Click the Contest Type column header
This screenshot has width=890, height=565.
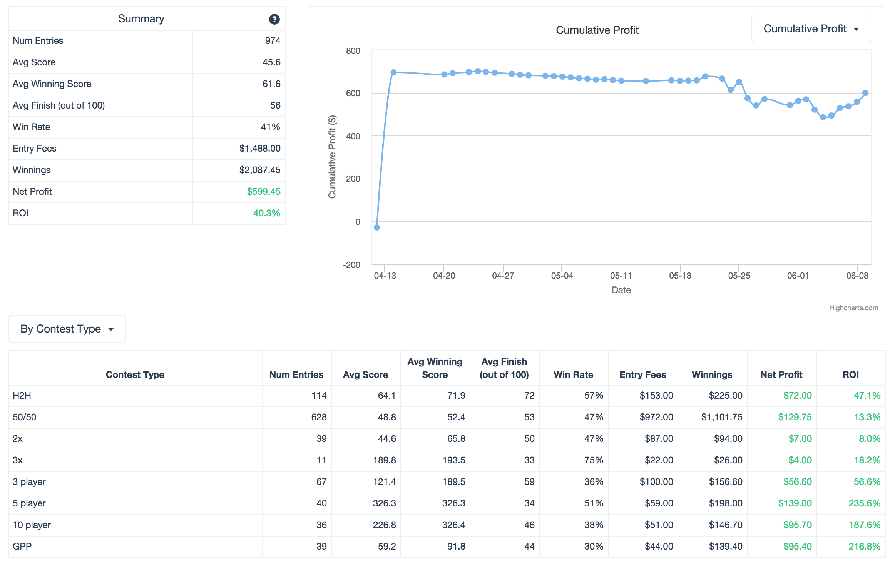(135, 374)
